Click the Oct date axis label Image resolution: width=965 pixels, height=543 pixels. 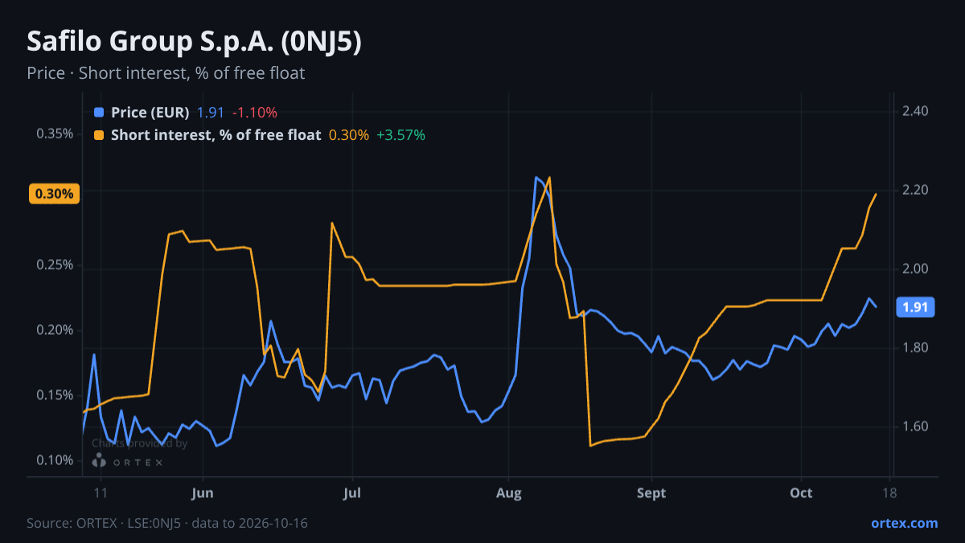801,493
